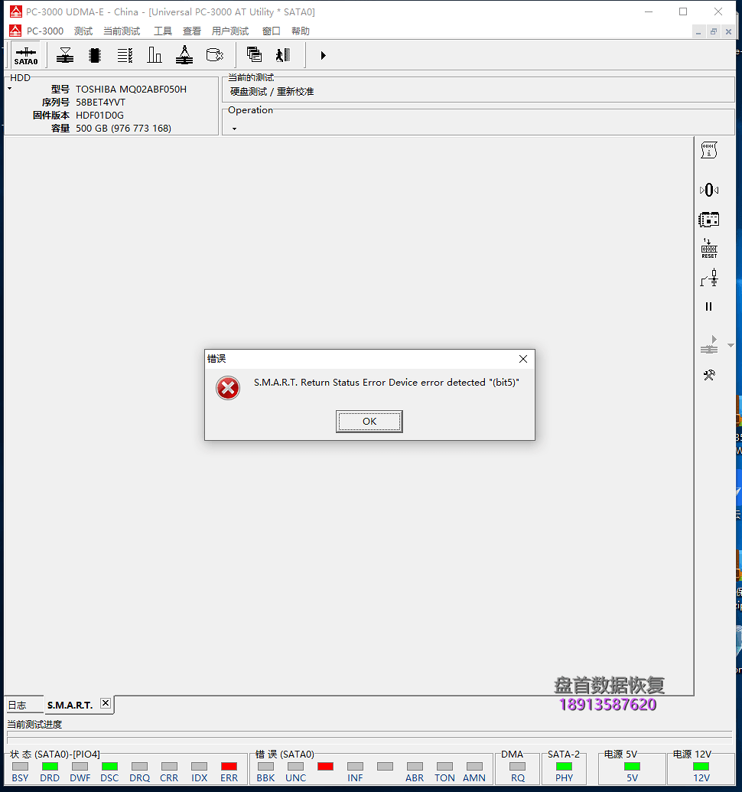Click the disk-with-cross erase icon
This screenshot has height=792, width=742.
click(x=214, y=54)
